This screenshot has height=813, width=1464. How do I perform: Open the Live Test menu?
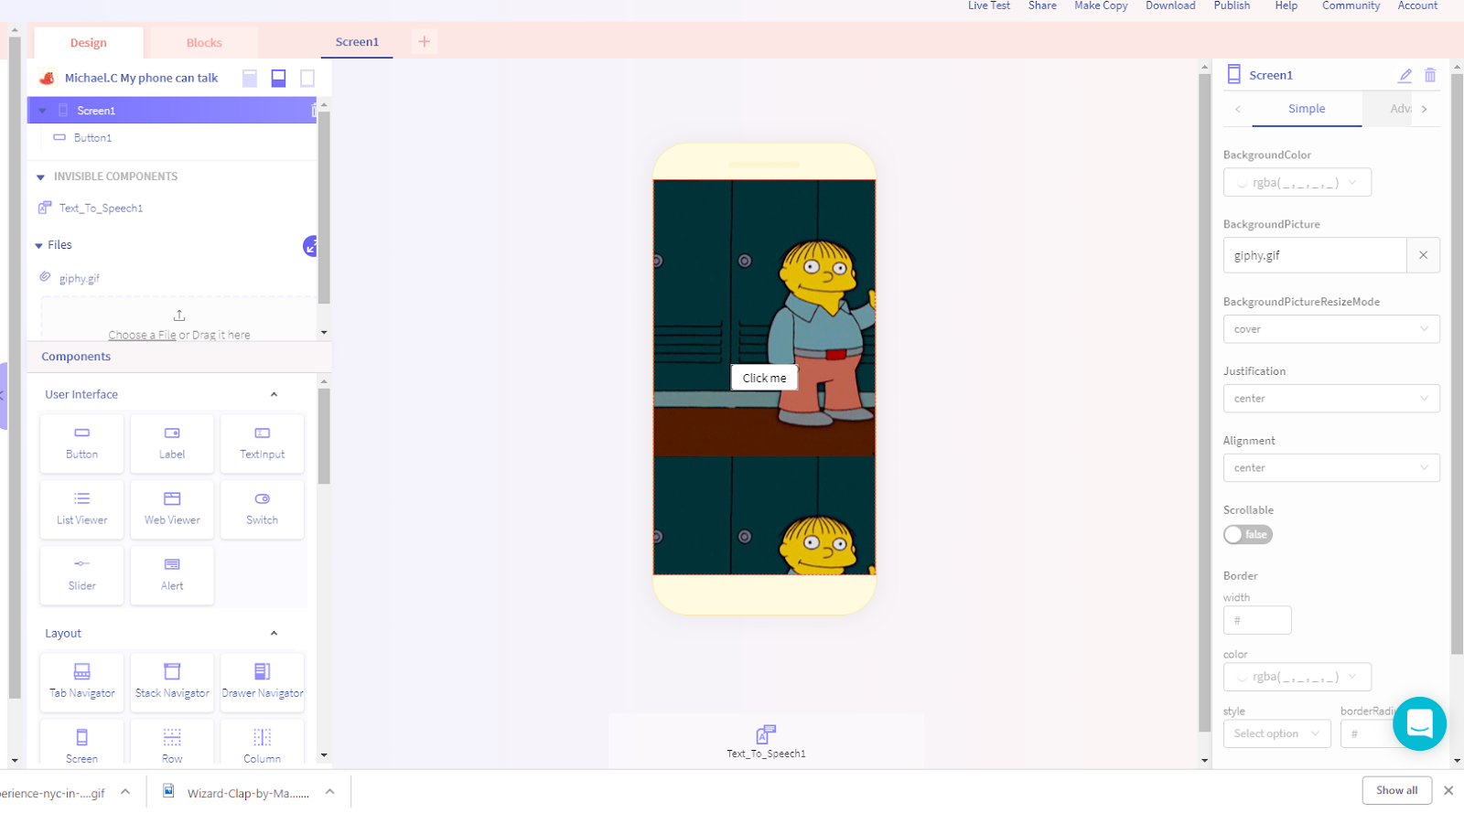(989, 5)
